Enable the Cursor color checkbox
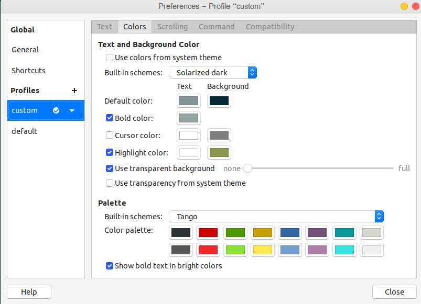 (110, 136)
